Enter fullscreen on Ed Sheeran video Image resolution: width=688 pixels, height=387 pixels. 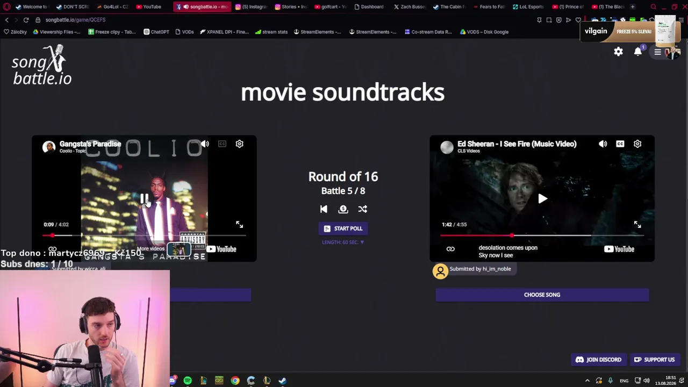(637, 225)
